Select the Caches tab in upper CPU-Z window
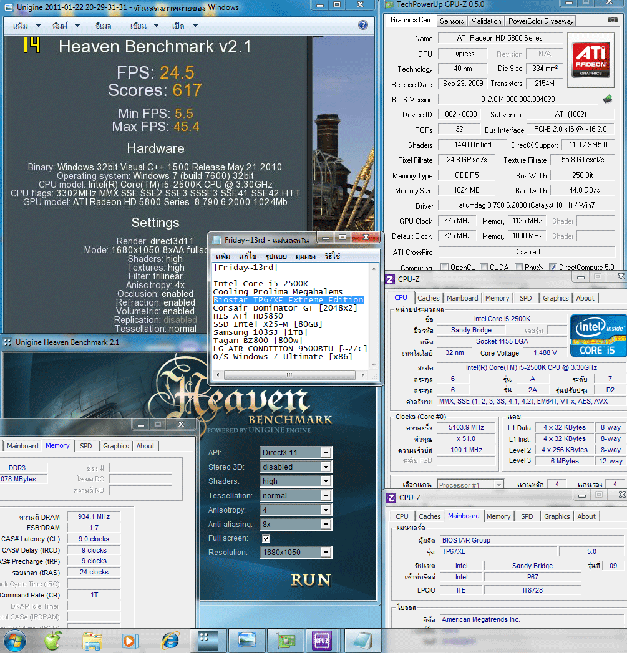 [428, 298]
